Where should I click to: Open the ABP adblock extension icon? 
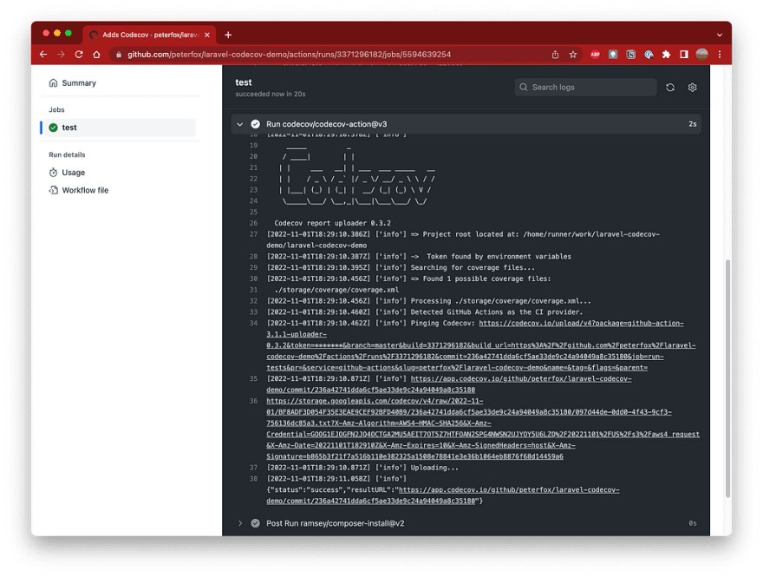coord(595,55)
